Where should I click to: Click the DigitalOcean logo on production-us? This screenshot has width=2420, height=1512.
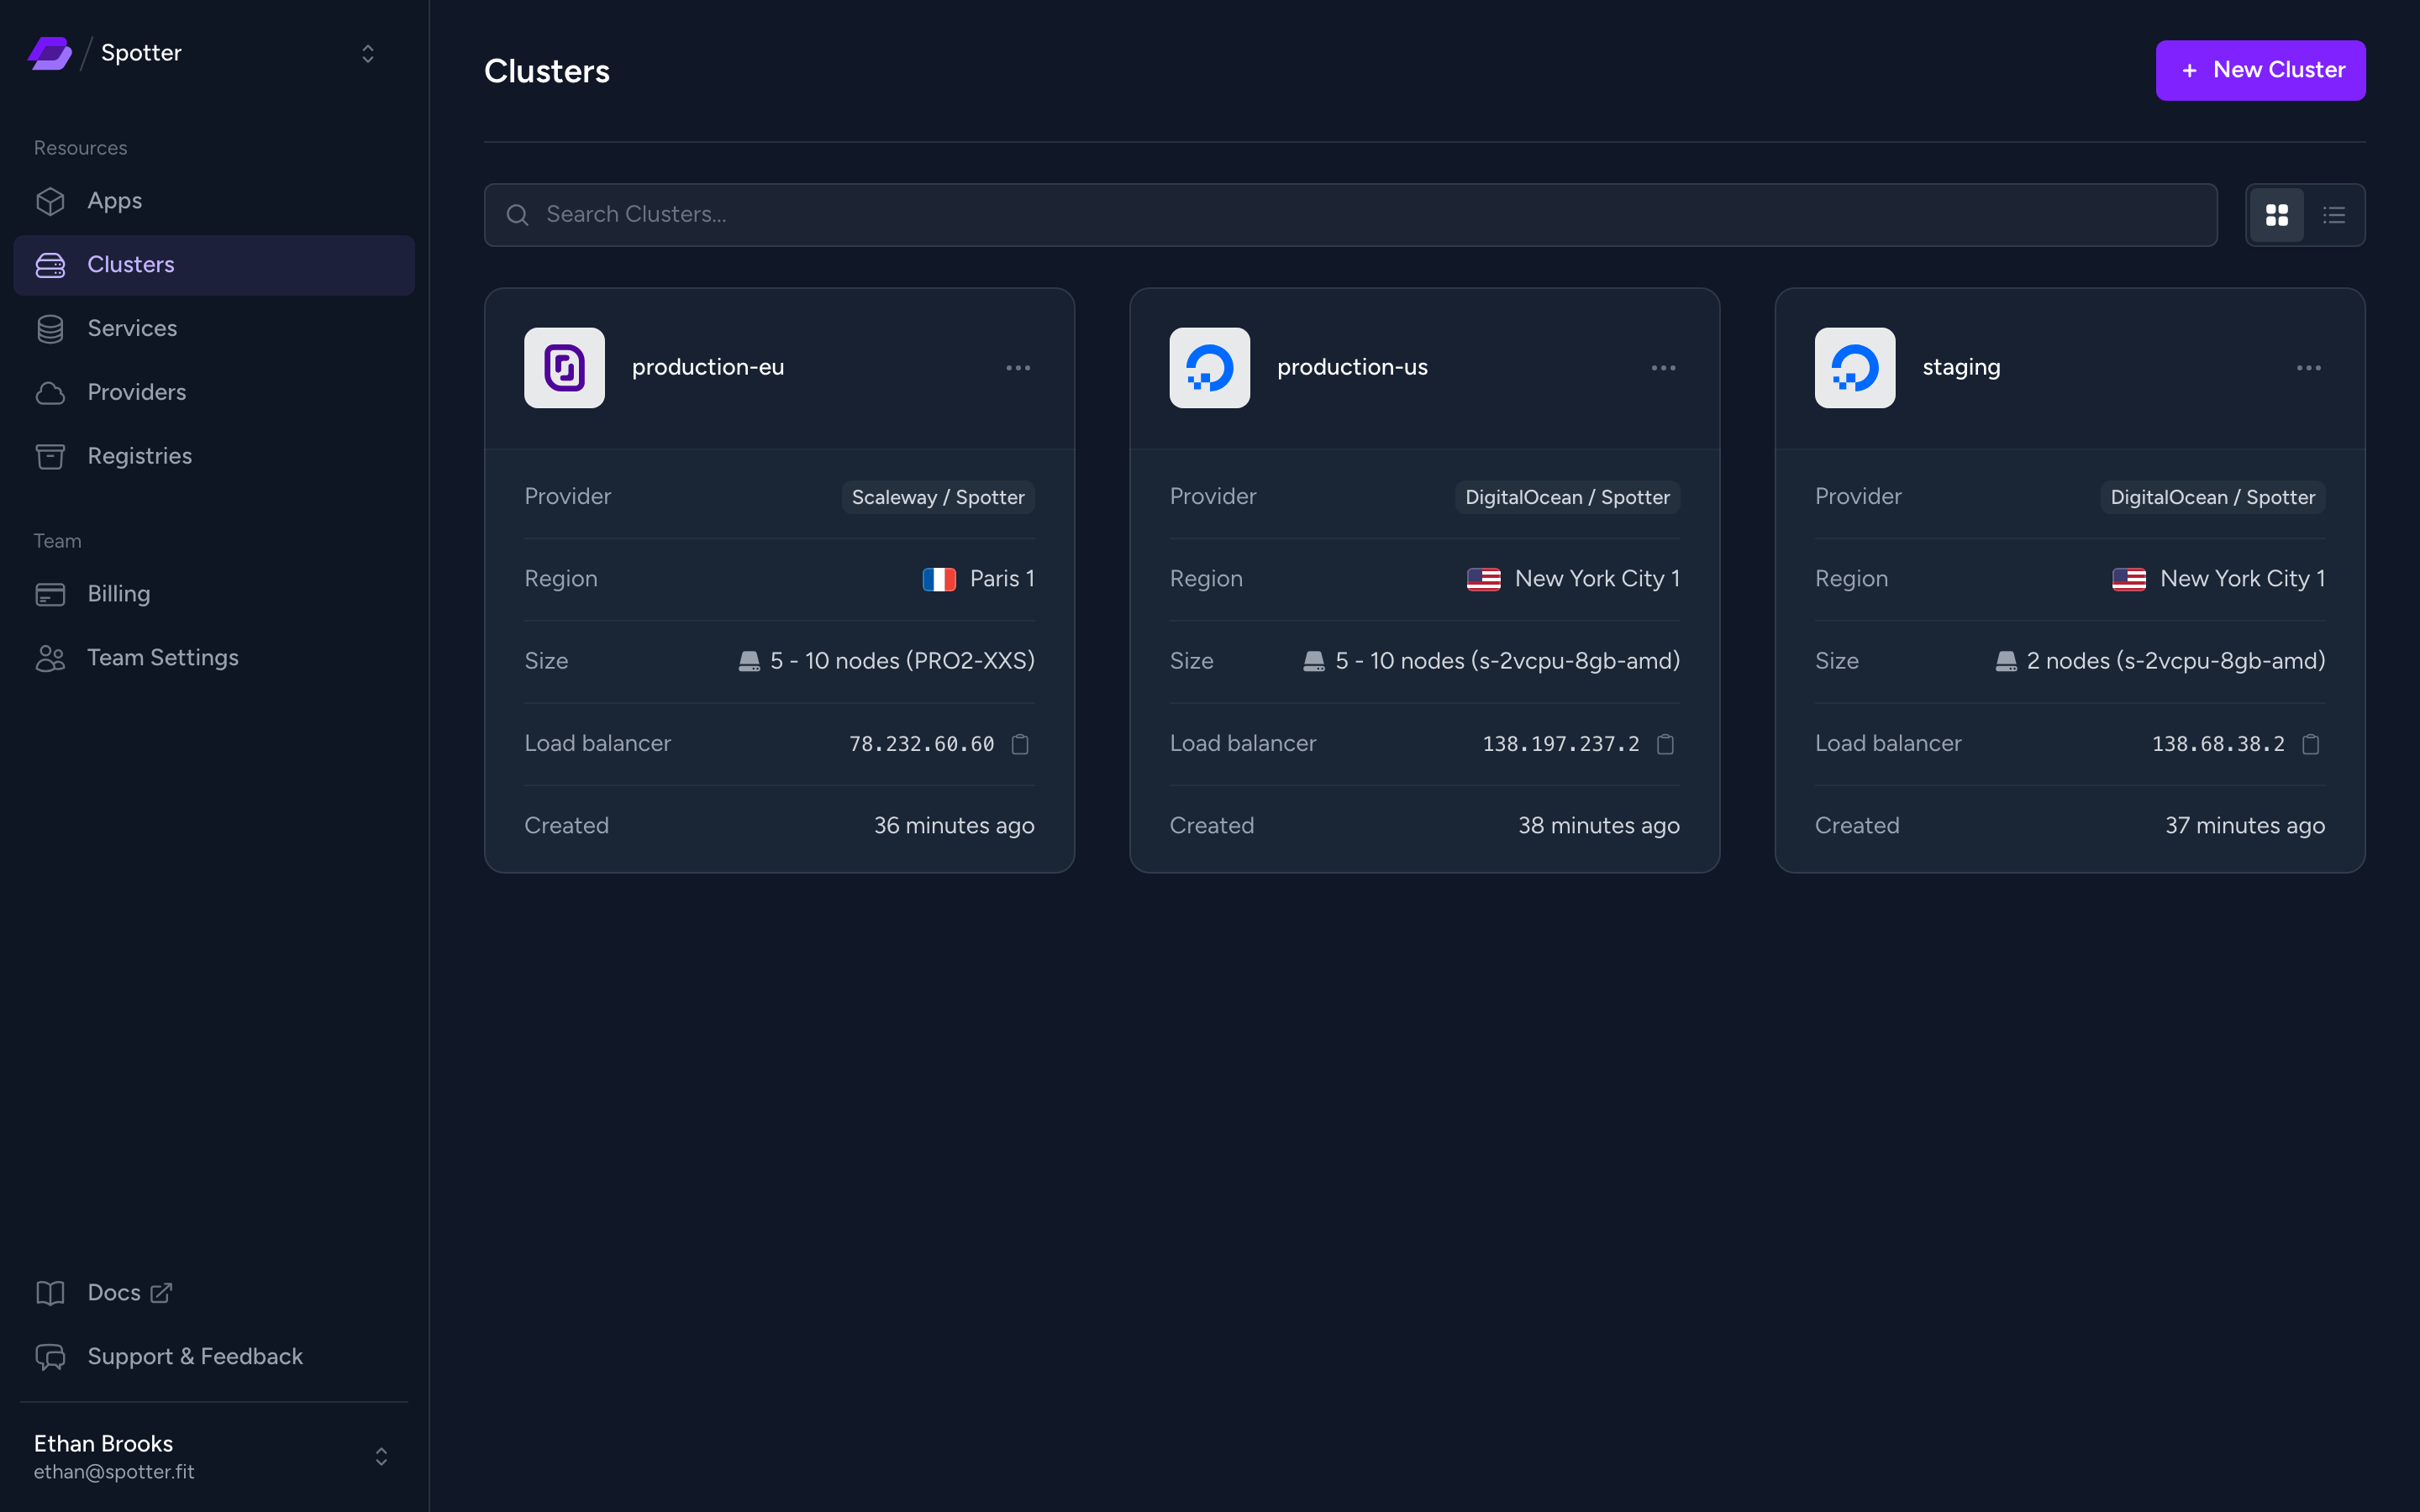1209,368
